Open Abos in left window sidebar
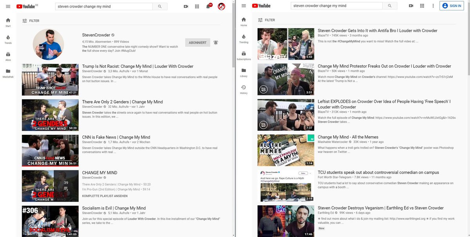 click(x=8, y=56)
